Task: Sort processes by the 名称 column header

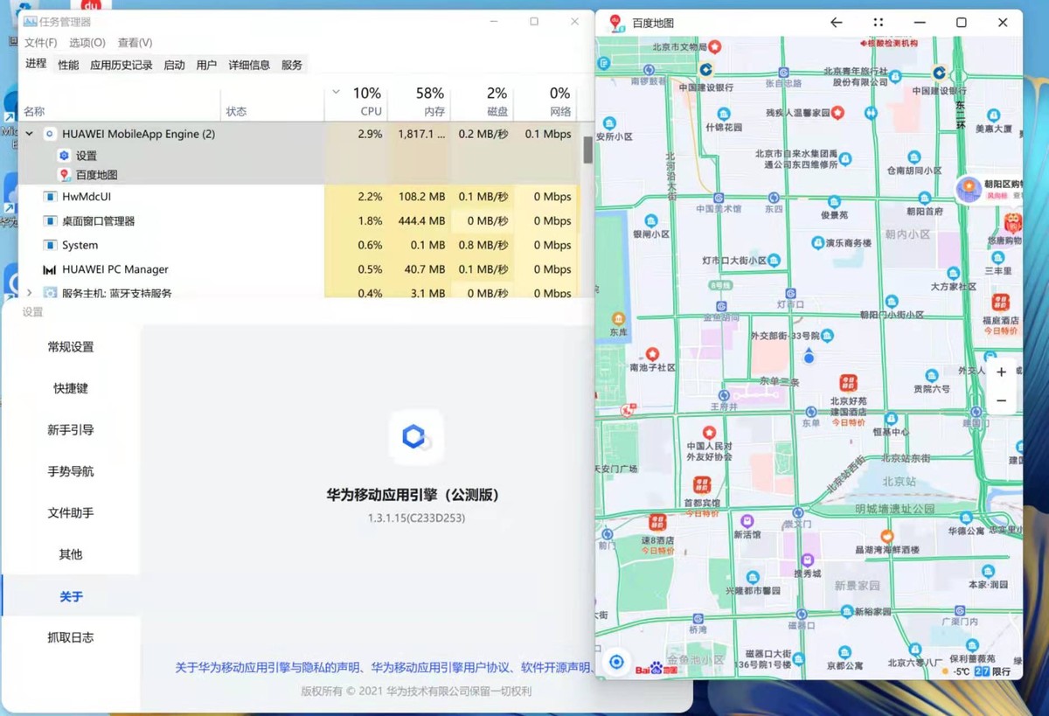Action: (x=120, y=103)
